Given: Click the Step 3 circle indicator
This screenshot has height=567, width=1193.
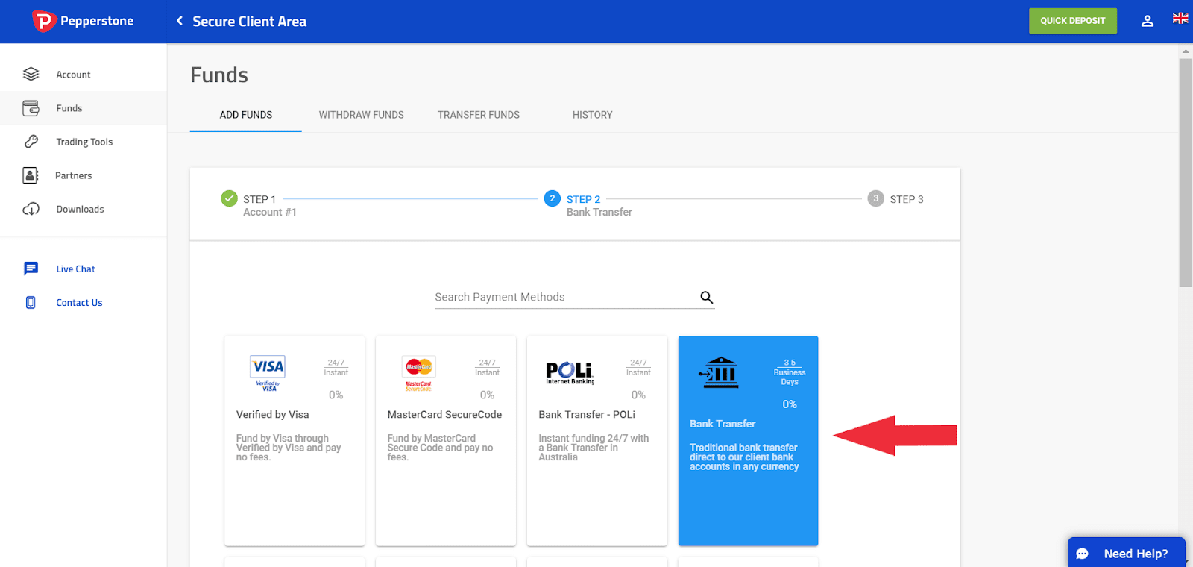Looking at the screenshot, I should [876, 198].
